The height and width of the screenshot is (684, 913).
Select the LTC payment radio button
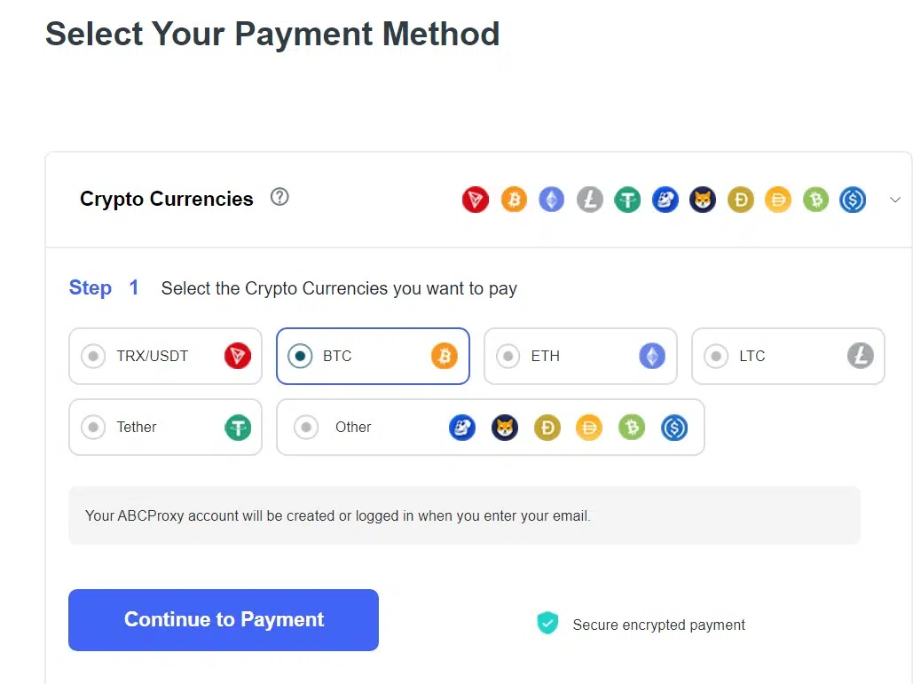(716, 356)
